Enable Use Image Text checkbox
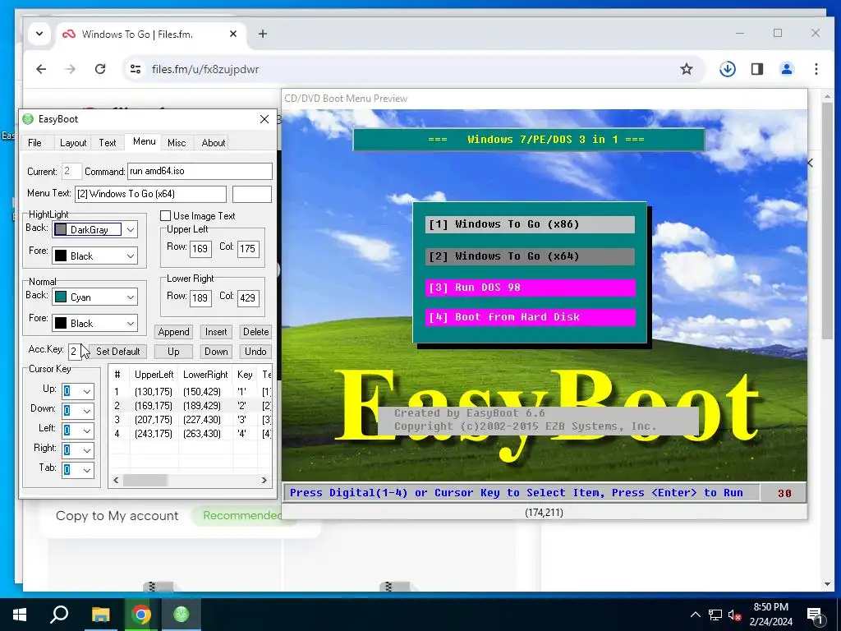This screenshot has width=841, height=631. click(166, 216)
